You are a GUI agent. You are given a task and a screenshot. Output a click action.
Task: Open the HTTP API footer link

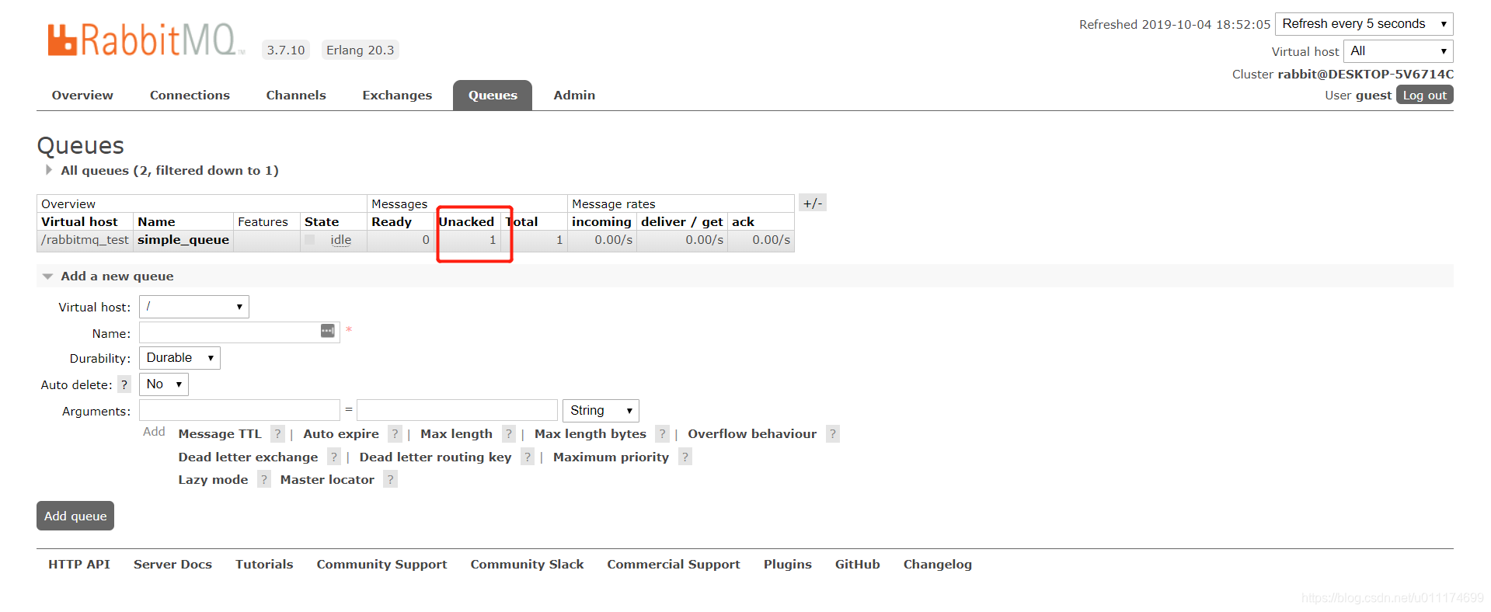79,565
